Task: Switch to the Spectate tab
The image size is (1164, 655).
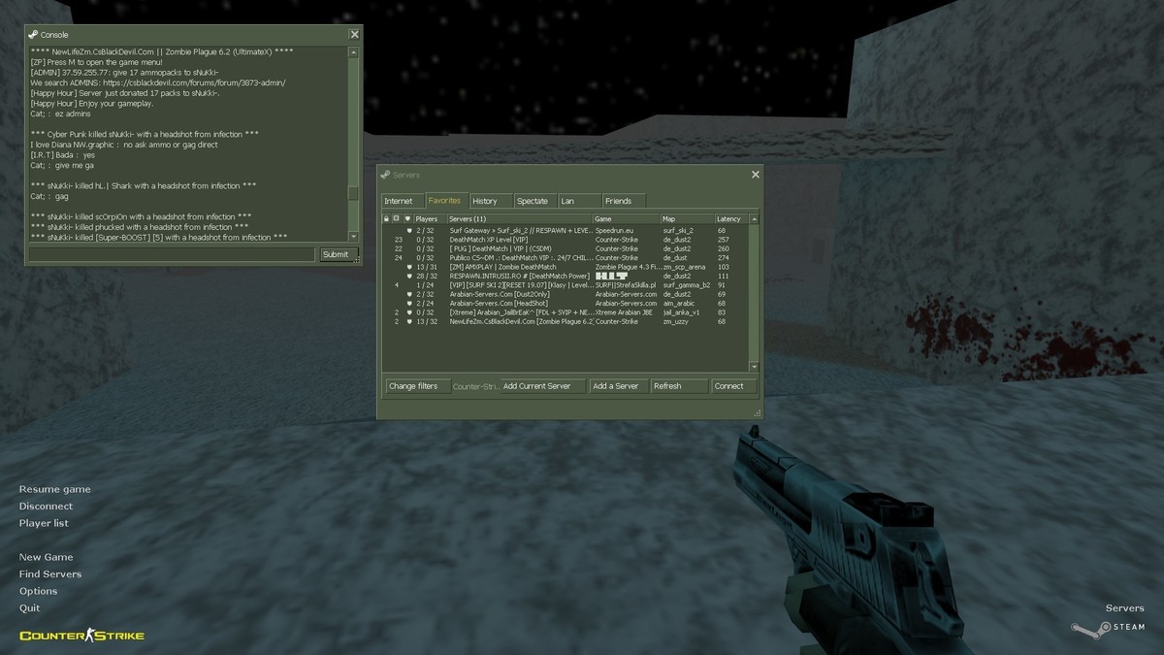Action: coord(534,201)
